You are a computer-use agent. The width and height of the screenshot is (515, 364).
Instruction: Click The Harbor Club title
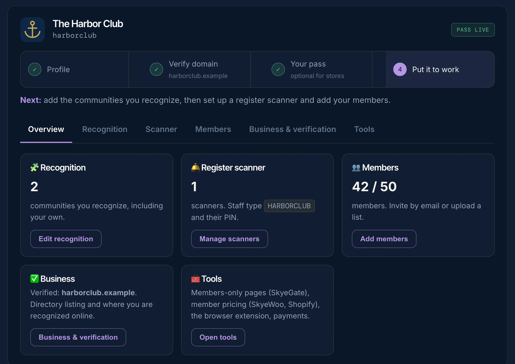tap(88, 24)
